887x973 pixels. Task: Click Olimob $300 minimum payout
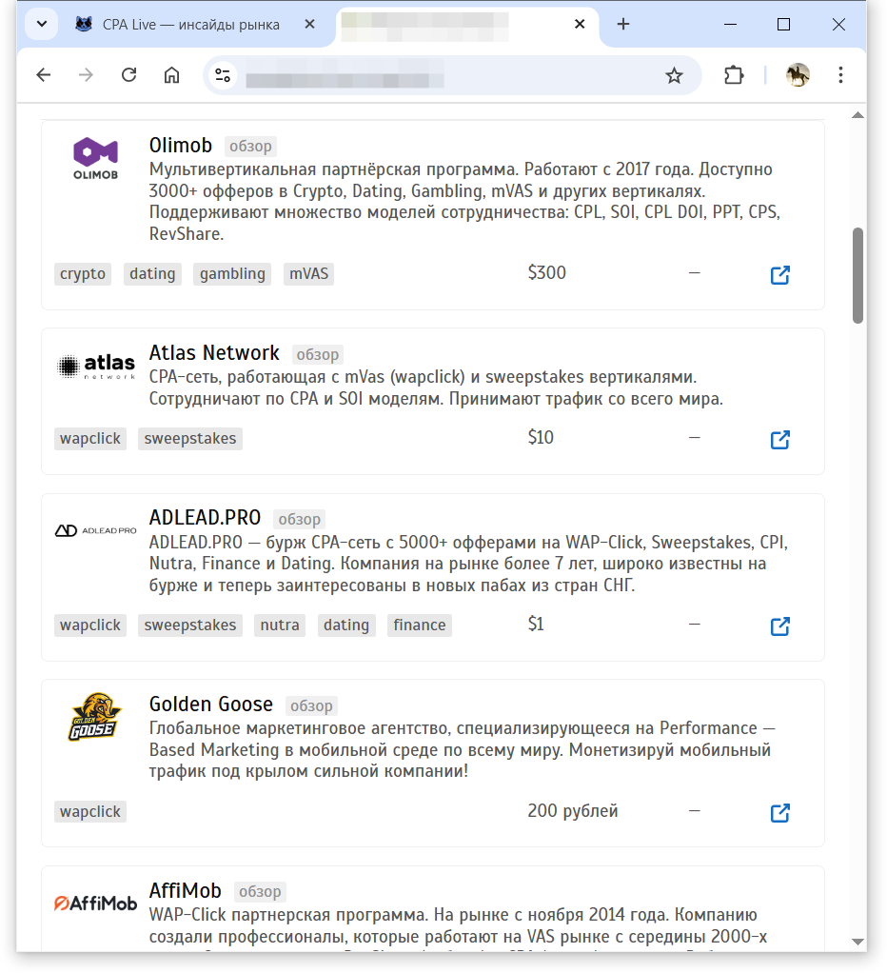[x=547, y=272]
